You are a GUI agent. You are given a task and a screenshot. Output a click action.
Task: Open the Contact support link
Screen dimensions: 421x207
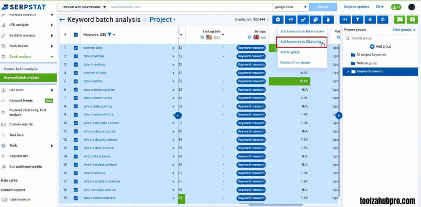point(13,190)
